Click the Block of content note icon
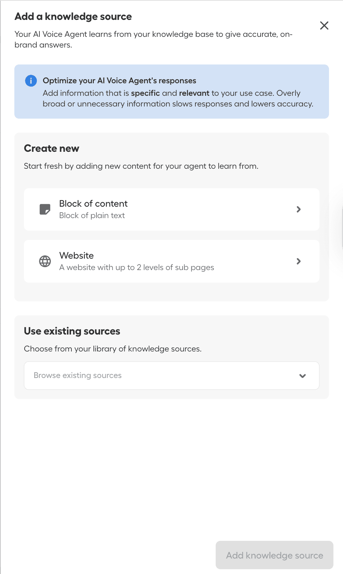Viewport: 343px width, 574px height. (x=45, y=209)
